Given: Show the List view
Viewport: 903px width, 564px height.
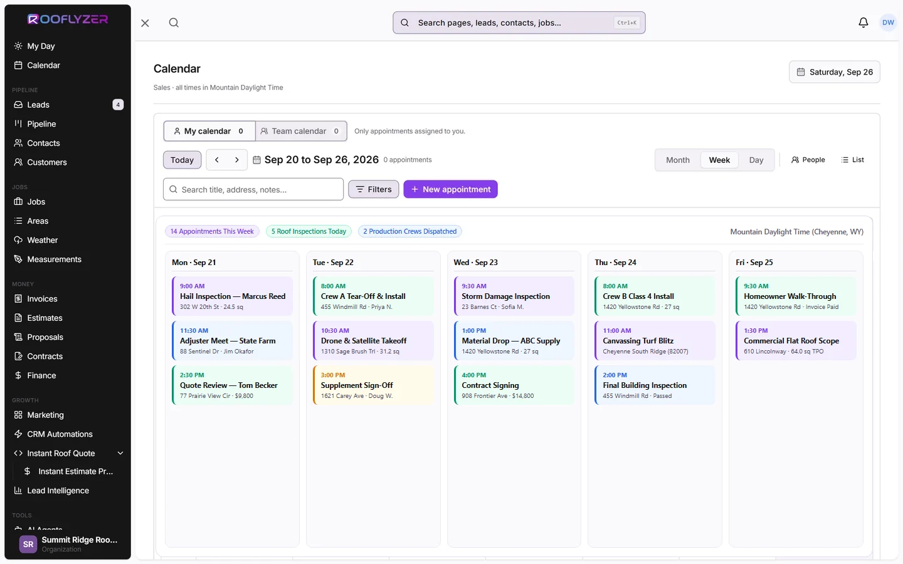Looking at the screenshot, I should tap(853, 160).
